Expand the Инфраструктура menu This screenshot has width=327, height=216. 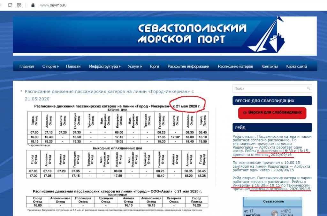click(x=105, y=67)
